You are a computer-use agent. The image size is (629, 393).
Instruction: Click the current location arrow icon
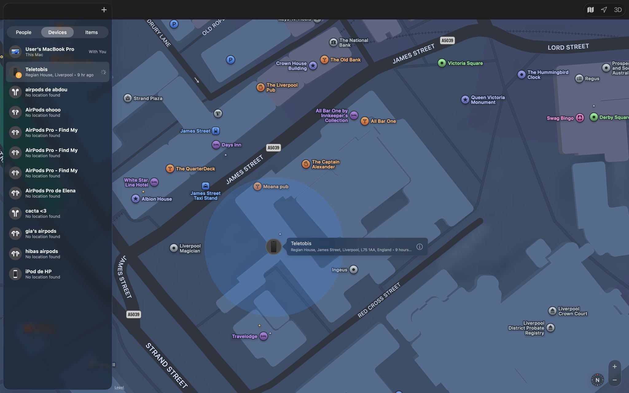(x=604, y=10)
